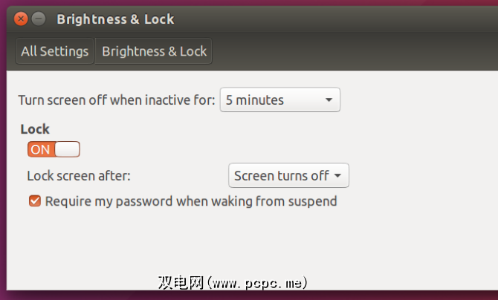The image size is (498, 300).
Task: Click the arrow beside "5 minutes"
Action: tap(329, 100)
